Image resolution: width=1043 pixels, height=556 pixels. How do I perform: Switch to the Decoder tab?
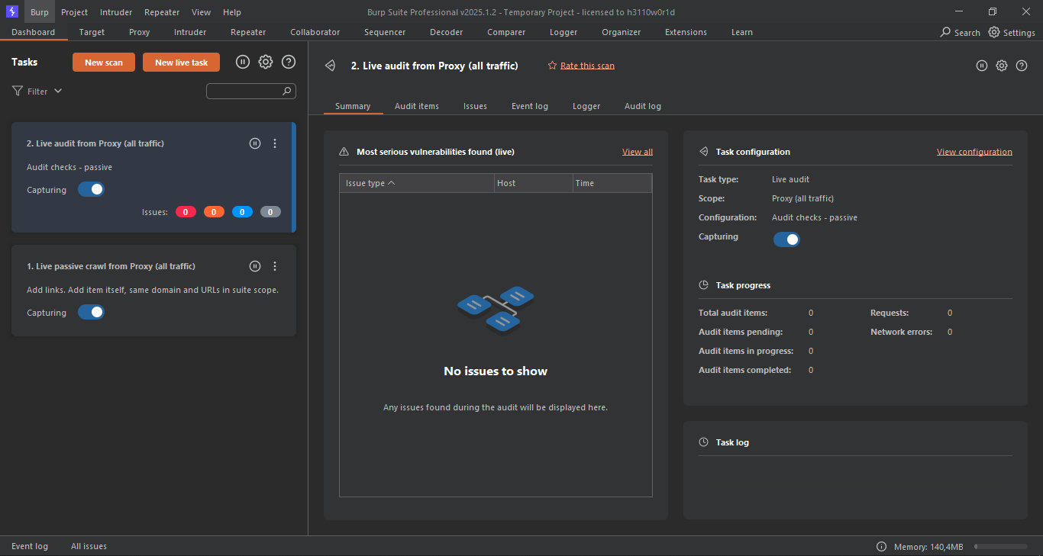(446, 32)
